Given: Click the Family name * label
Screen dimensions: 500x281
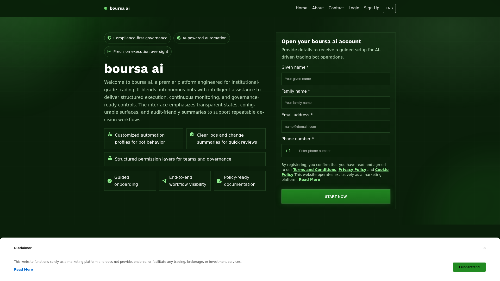Looking at the screenshot, I should (296, 91).
